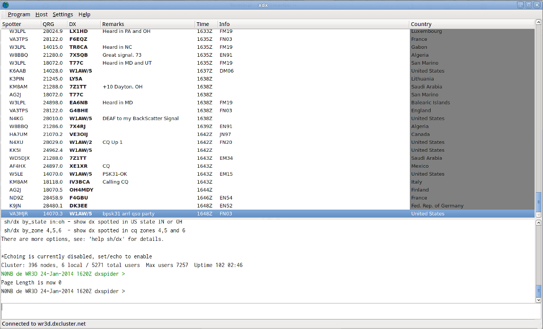Open the Settings menu
This screenshot has width=543, height=329.
pos(63,14)
